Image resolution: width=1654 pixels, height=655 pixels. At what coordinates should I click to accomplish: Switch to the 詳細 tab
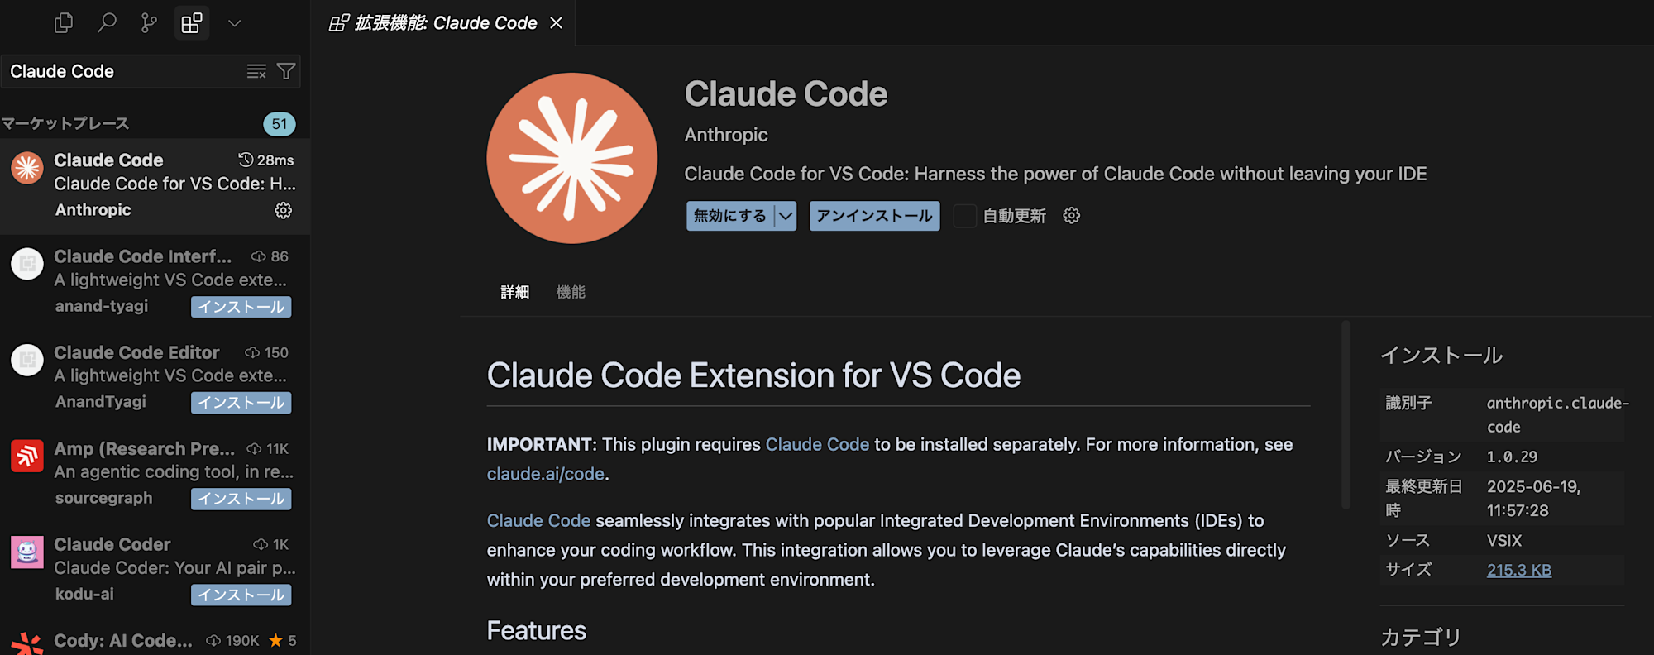515,292
